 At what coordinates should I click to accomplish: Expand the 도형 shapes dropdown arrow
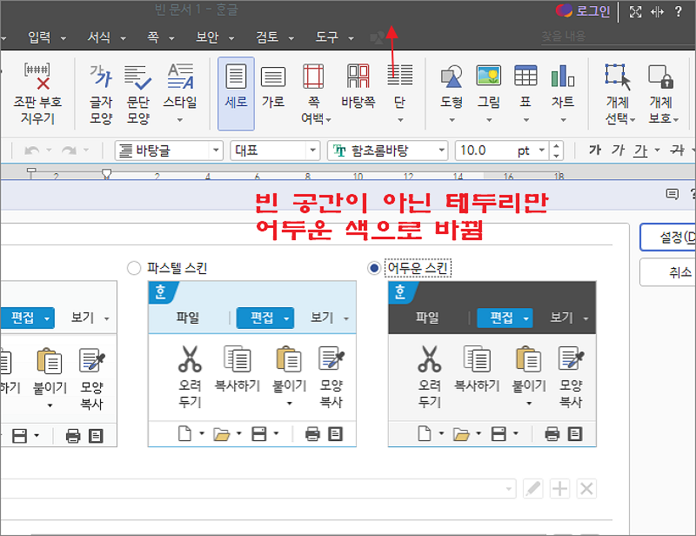point(452,120)
